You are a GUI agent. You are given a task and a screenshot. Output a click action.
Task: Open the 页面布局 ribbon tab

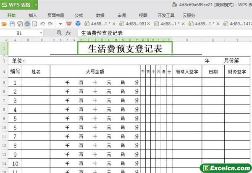pos(55,16)
